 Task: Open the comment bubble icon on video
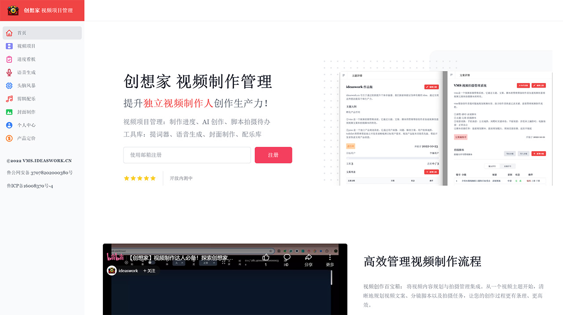tap(286, 258)
